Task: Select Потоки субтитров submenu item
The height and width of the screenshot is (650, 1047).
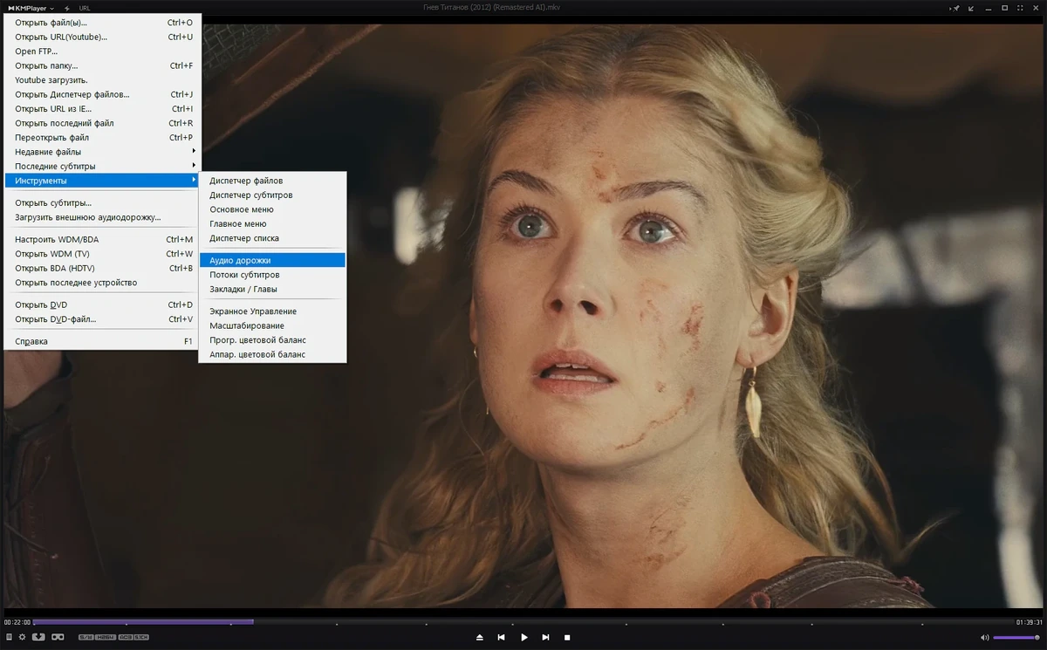Action: pyautogui.click(x=272, y=275)
